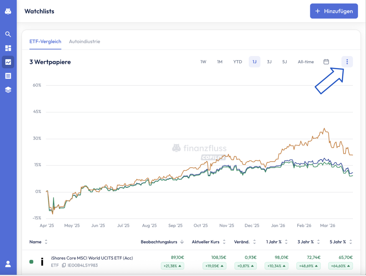Select the ETF-Vergleich tab
Viewport: 366px width, 276px height.
pos(45,41)
